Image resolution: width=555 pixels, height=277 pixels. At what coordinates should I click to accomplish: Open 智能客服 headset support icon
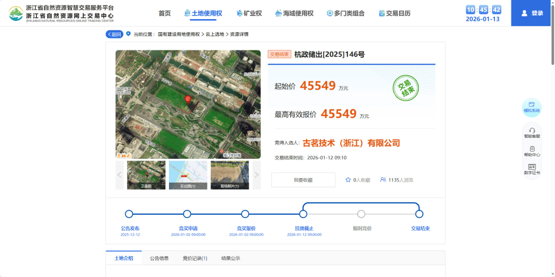coord(532,131)
